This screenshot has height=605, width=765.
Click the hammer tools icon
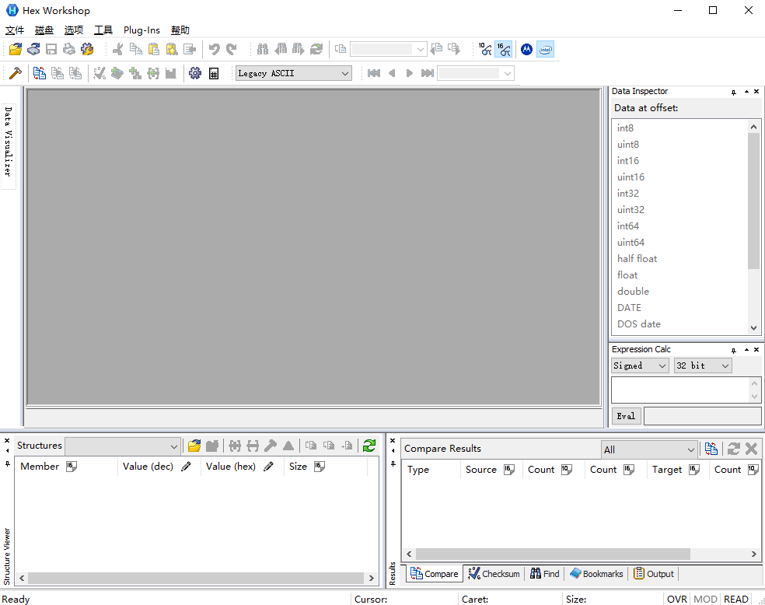click(16, 73)
